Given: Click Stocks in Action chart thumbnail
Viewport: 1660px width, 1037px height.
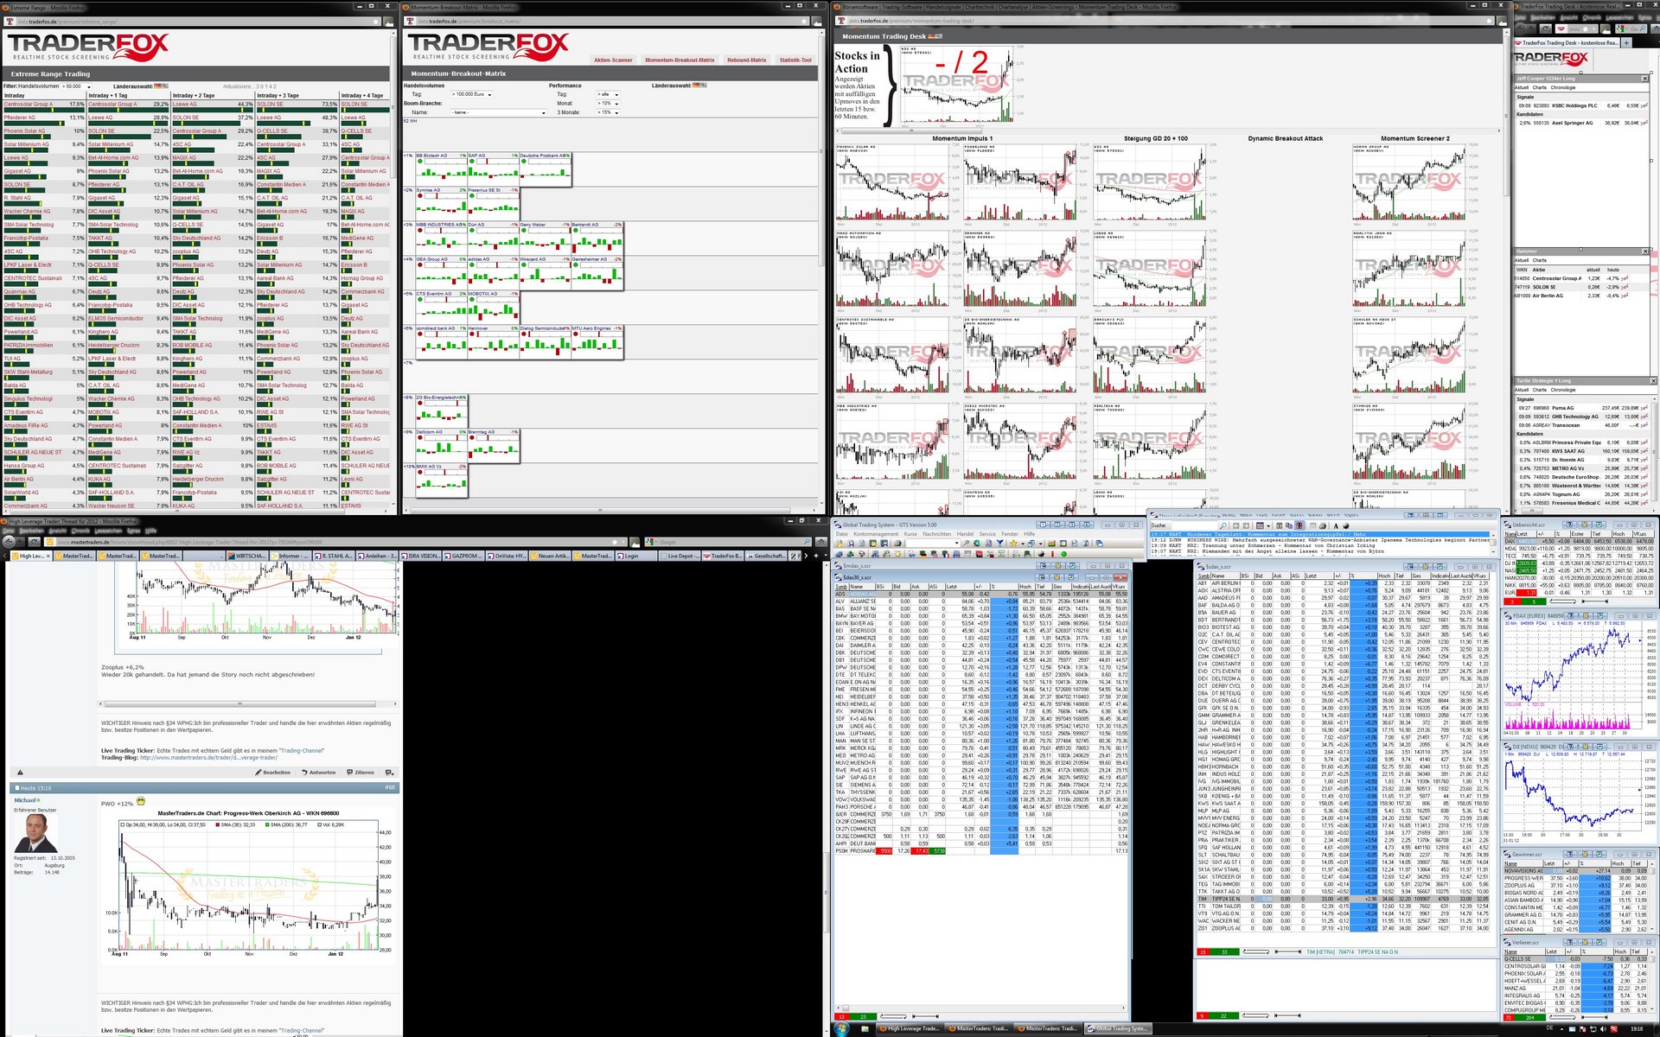Looking at the screenshot, I should coord(955,84).
